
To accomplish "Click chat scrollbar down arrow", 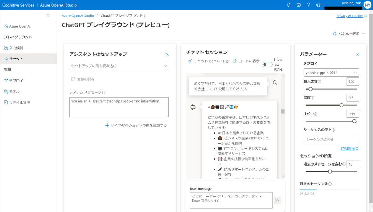I will [283, 176].
